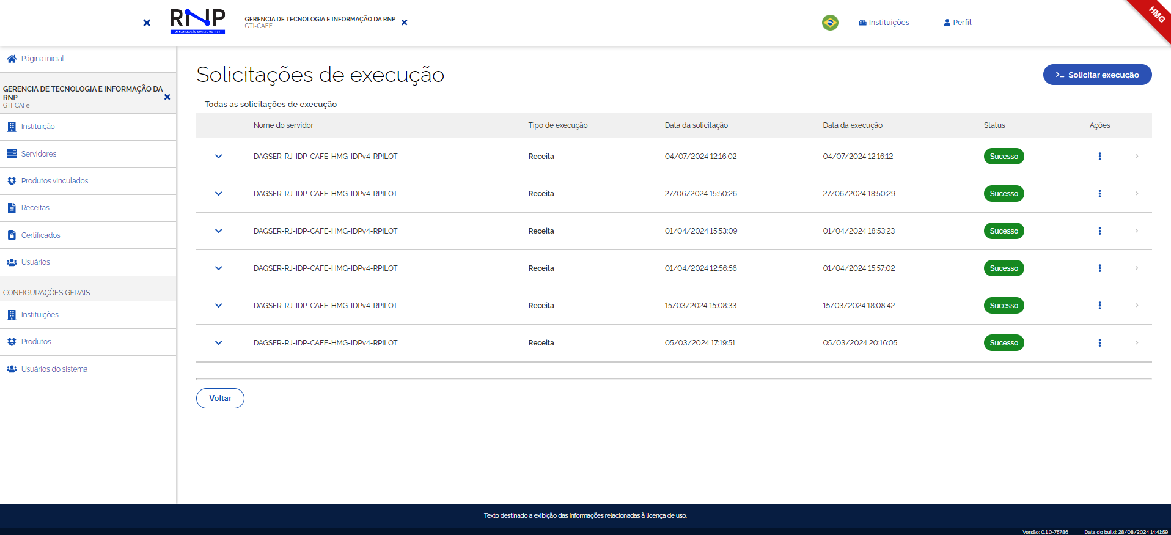Click the RNP logo in the header

(197, 21)
